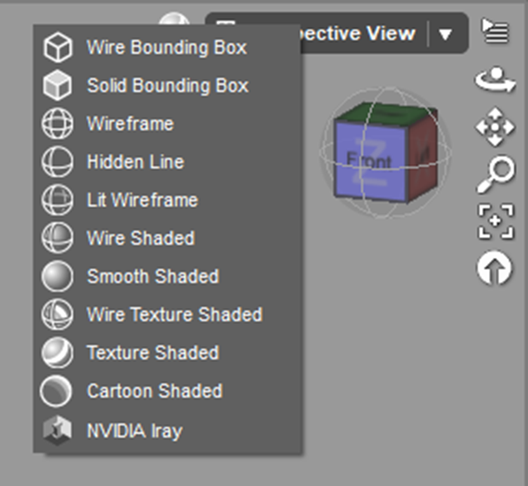Select Wireframe draw style
528x486 pixels.
(129, 124)
